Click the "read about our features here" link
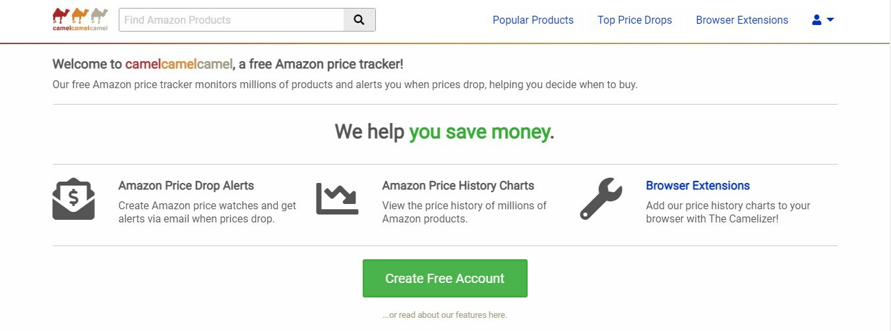This screenshot has height=331, width=891. coord(445,315)
